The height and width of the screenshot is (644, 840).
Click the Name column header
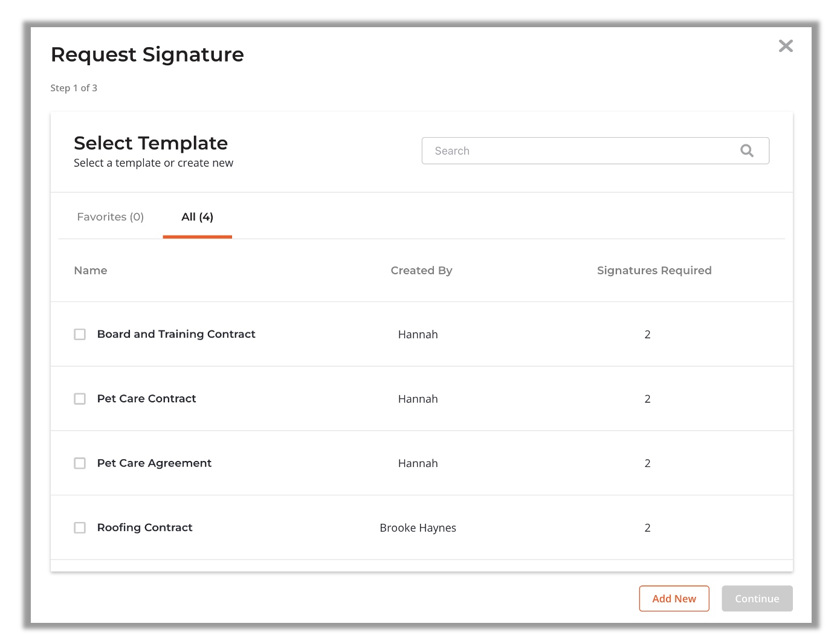(91, 271)
